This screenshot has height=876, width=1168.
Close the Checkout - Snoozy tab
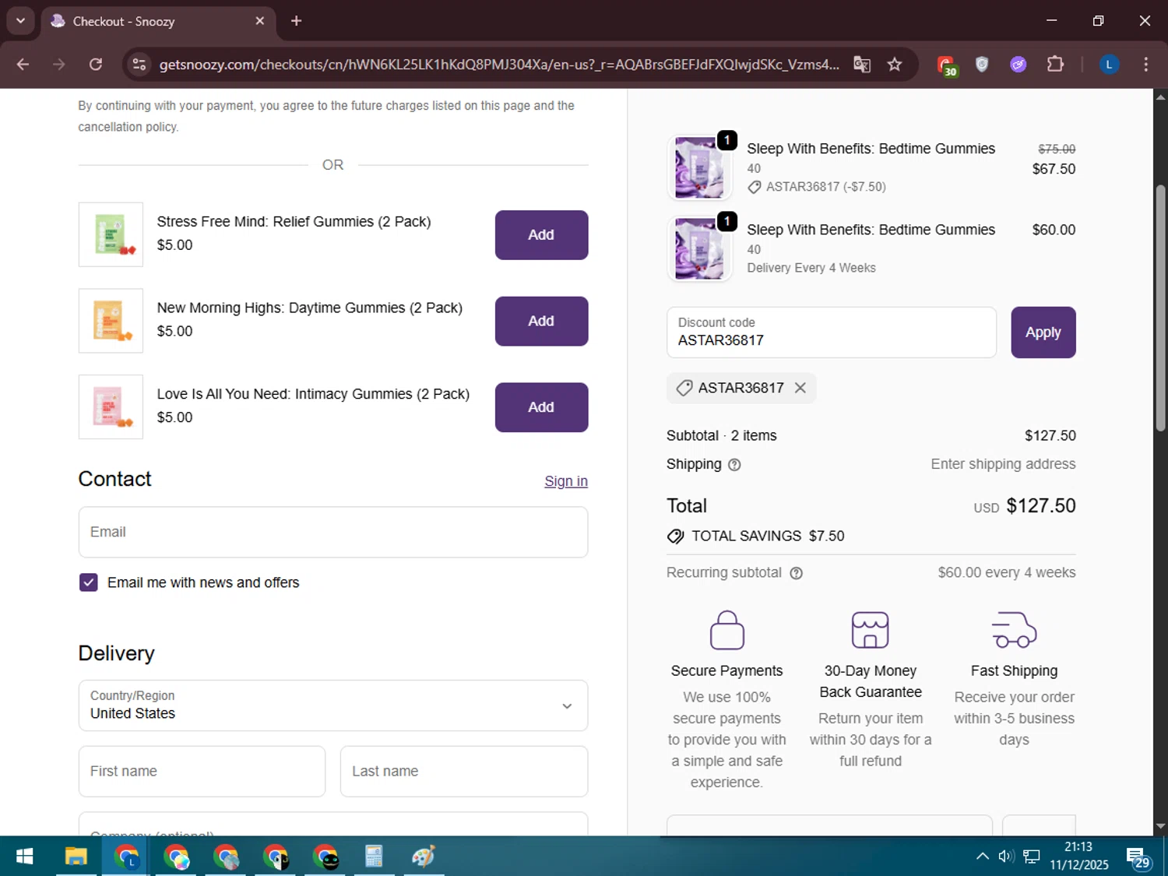coord(260,21)
